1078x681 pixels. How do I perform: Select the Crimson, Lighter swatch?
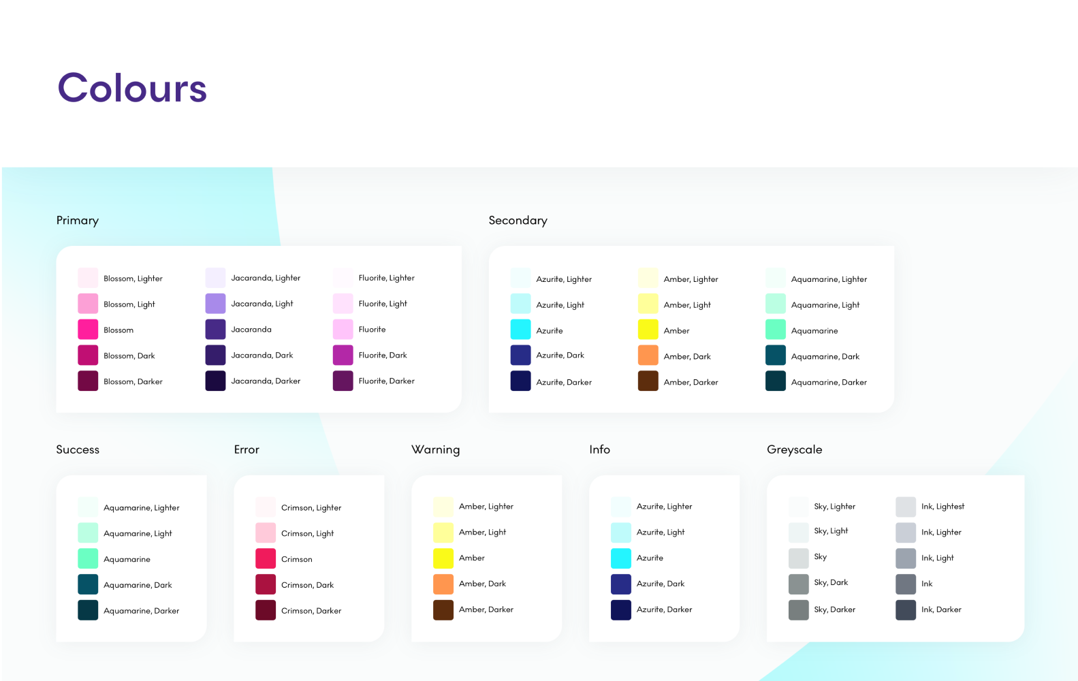(x=266, y=507)
